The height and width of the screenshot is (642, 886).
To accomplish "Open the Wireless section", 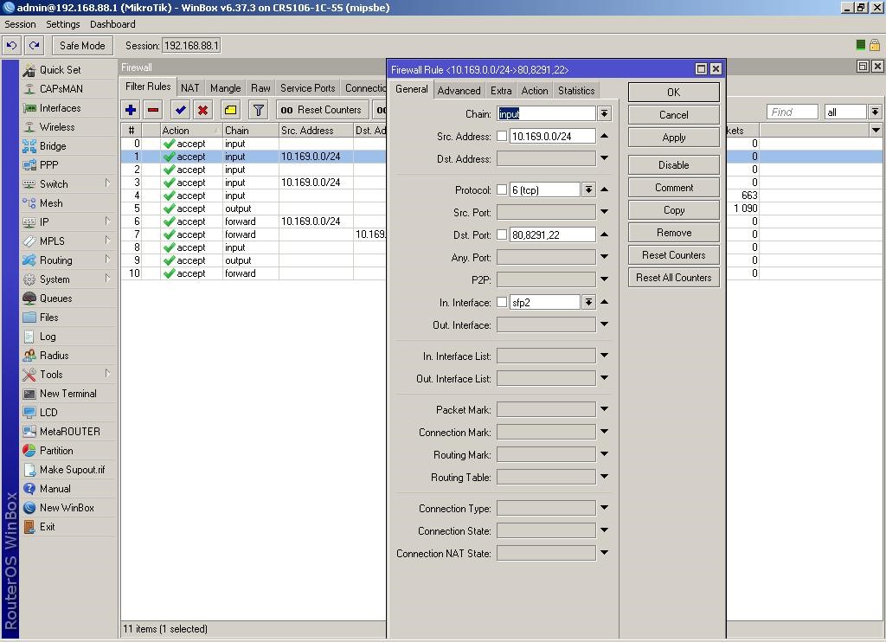I will [x=56, y=126].
